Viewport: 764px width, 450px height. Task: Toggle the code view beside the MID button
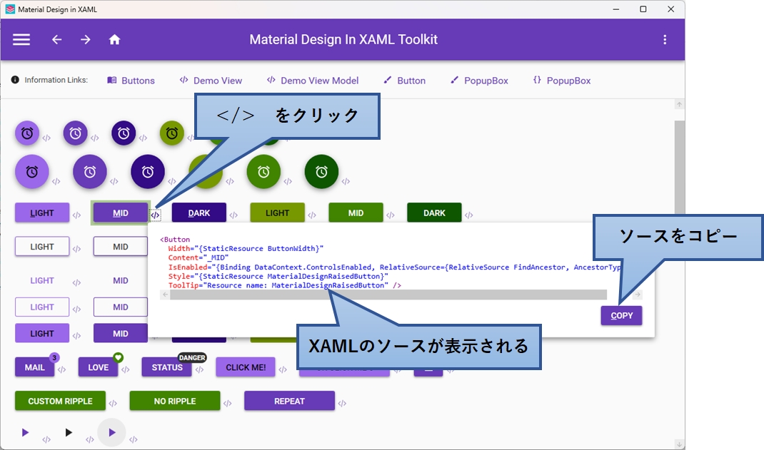pos(156,213)
